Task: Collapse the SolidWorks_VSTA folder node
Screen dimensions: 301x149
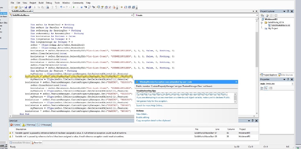Action: 261,22
